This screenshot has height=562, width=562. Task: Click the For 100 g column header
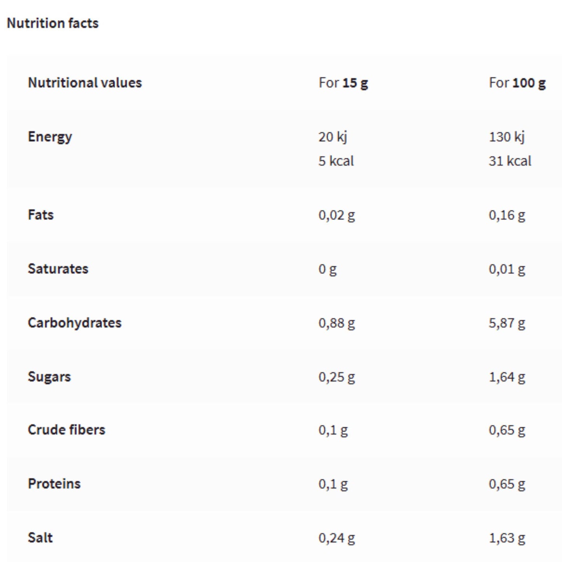517,83
